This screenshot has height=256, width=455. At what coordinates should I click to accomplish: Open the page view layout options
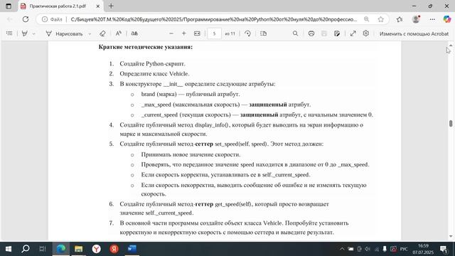pos(264,33)
